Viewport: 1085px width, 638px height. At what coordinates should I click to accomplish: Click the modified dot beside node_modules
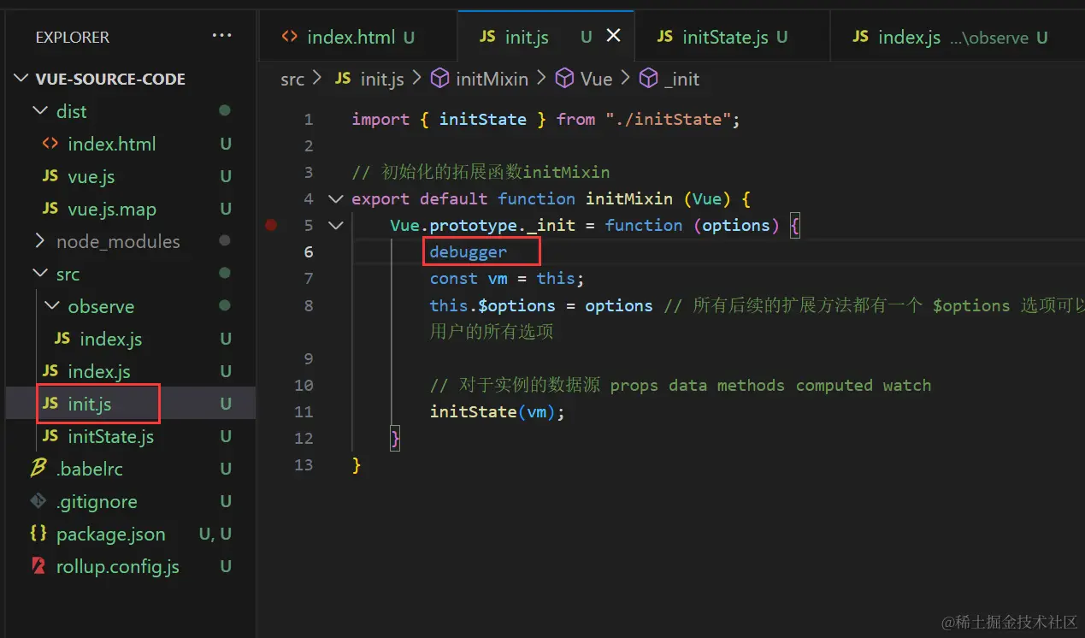(225, 241)
